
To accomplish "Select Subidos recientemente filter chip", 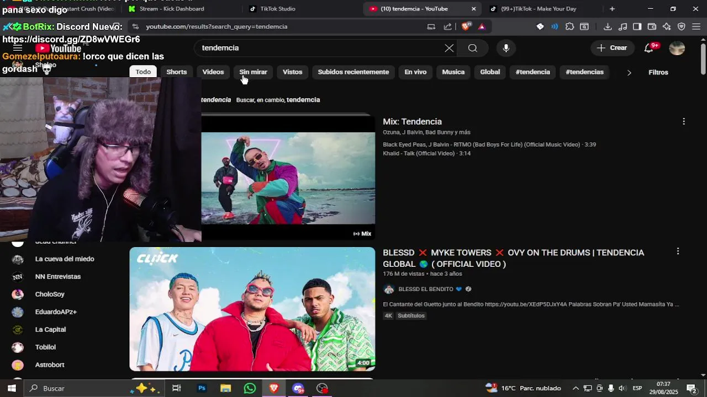I will click(x=353, y=72).
